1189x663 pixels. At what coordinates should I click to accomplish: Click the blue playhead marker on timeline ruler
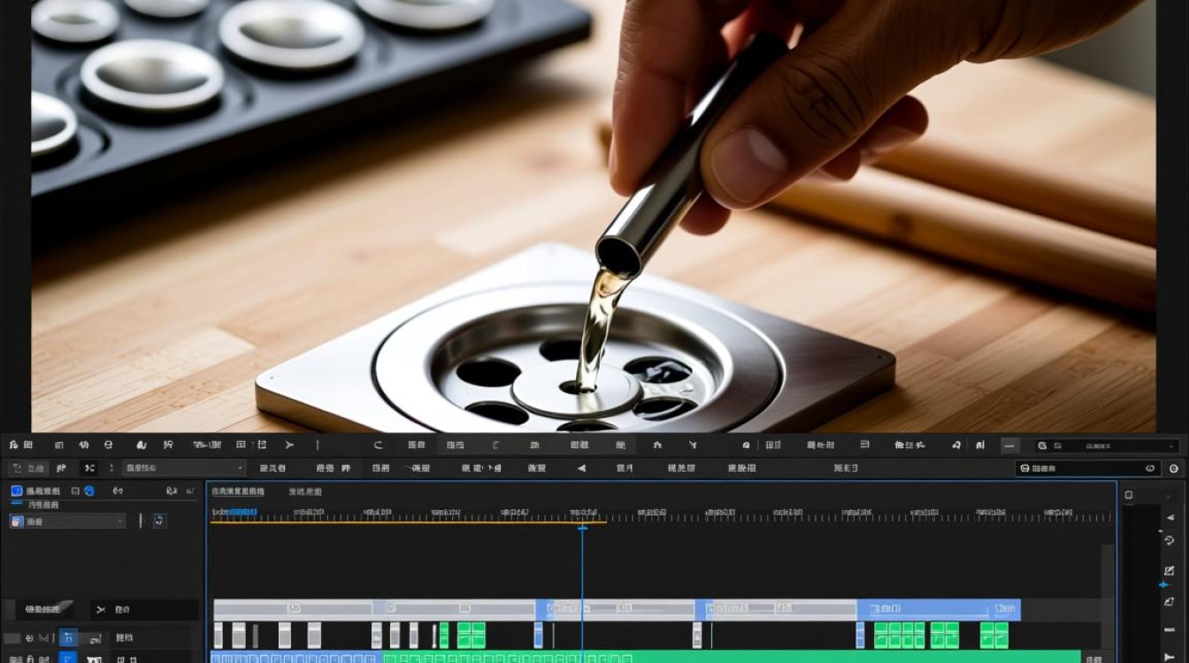point(582,528)
